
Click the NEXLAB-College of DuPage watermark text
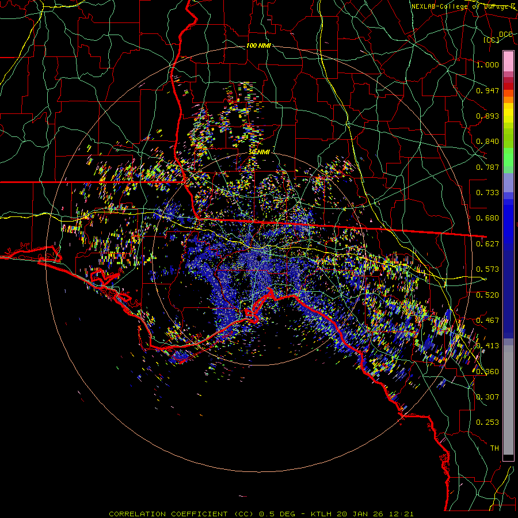463,6
